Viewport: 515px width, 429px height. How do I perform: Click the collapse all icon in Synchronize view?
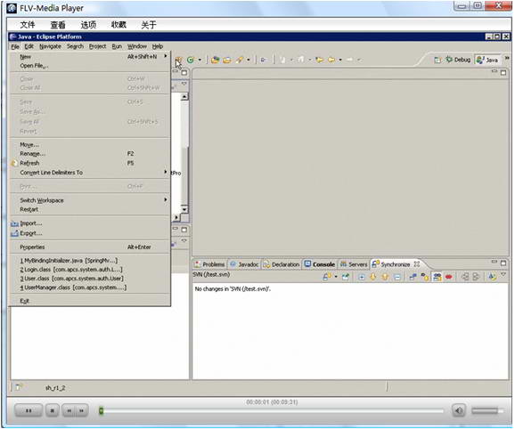(x=397, y=277)
